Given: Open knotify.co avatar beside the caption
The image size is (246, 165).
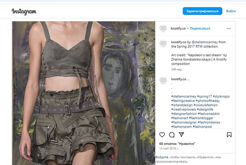Looking at the screenshot, I should 163,44.
